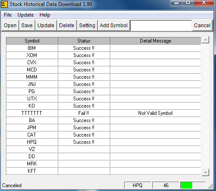Click the Success status for BA
Viewport: 216px width, 191px height.
point(84,120)
